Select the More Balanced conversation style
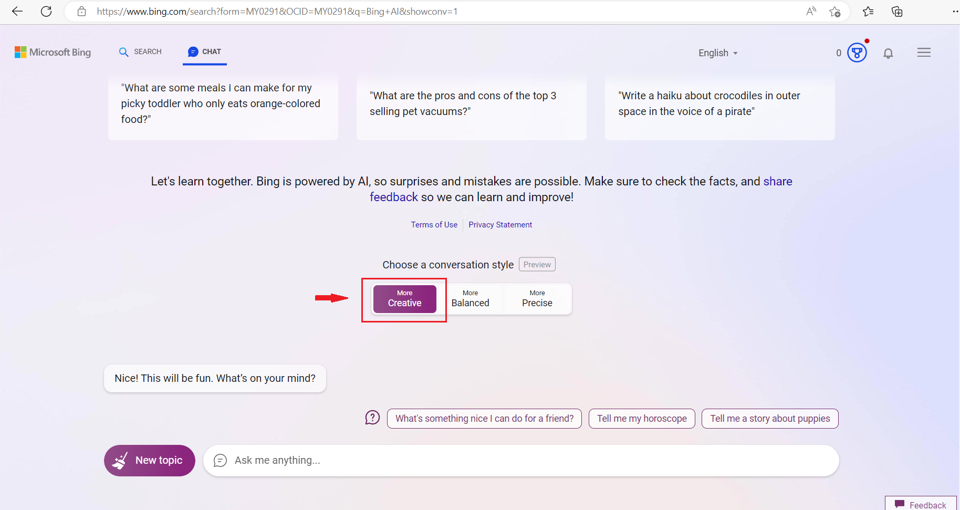The height and width of the screenshot is (510, 960). 470,298
